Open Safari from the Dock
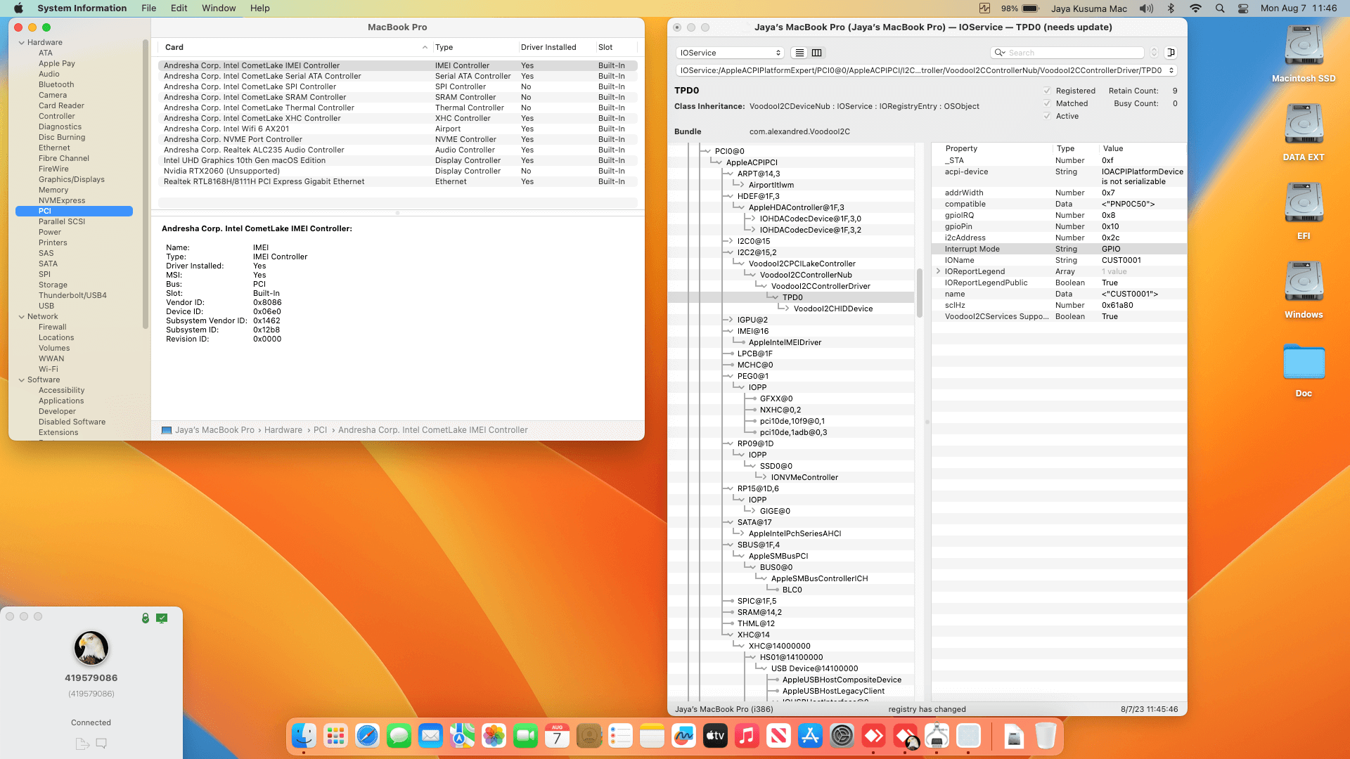1350x759 pixels. point(367,736)
